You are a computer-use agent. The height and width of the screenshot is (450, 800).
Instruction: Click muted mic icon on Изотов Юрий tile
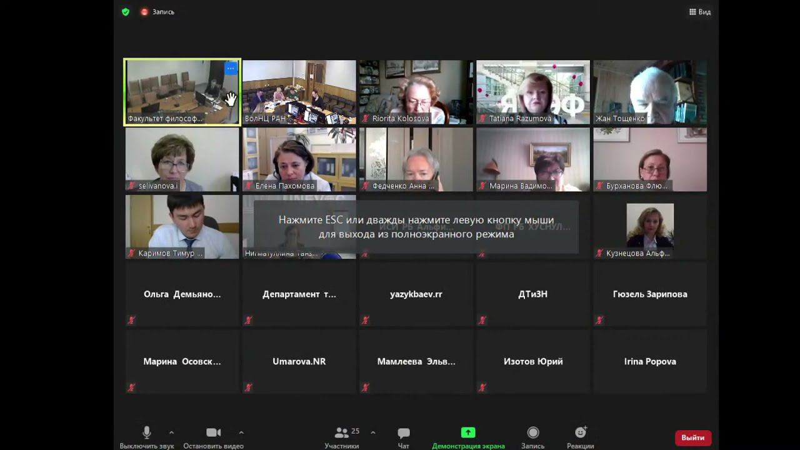point(482,387)
